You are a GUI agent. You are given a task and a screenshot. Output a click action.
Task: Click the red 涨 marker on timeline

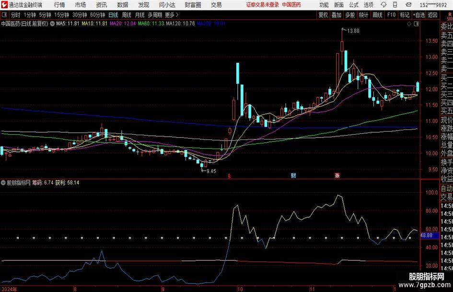(x=337, y=175)
